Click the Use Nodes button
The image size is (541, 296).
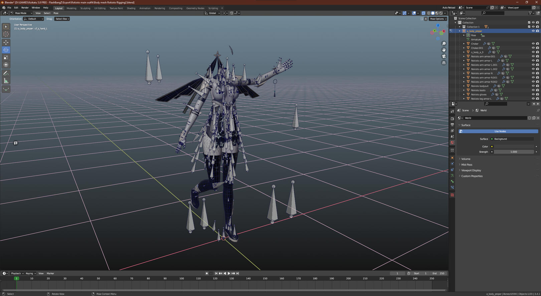click(500, 131)
